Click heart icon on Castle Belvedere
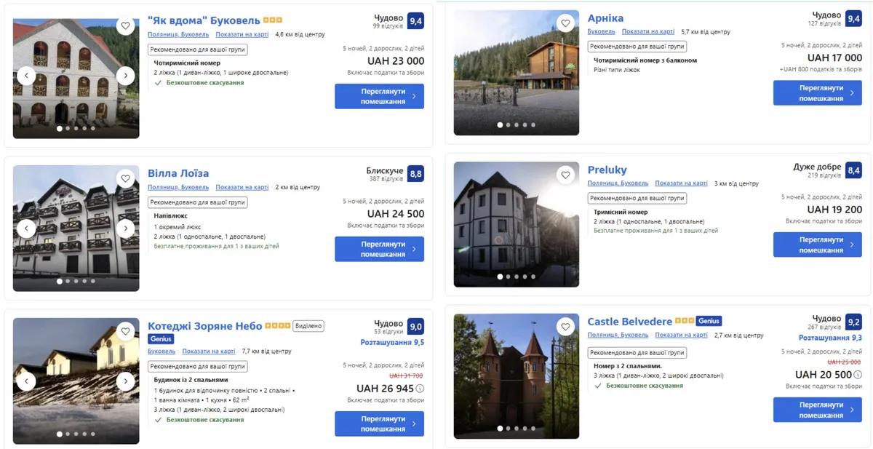873x449 pixels. click(565, 327)
